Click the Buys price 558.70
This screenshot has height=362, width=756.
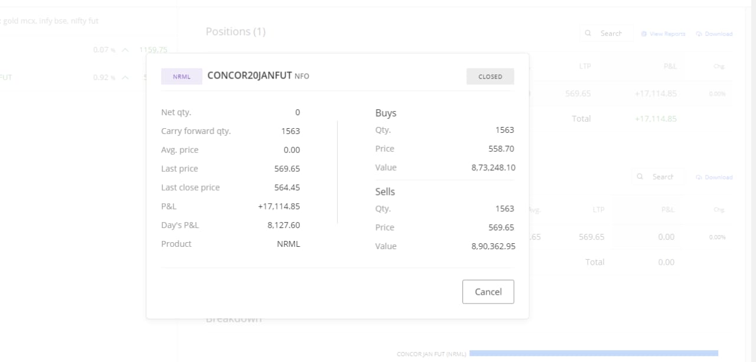(x=501, y=149)
